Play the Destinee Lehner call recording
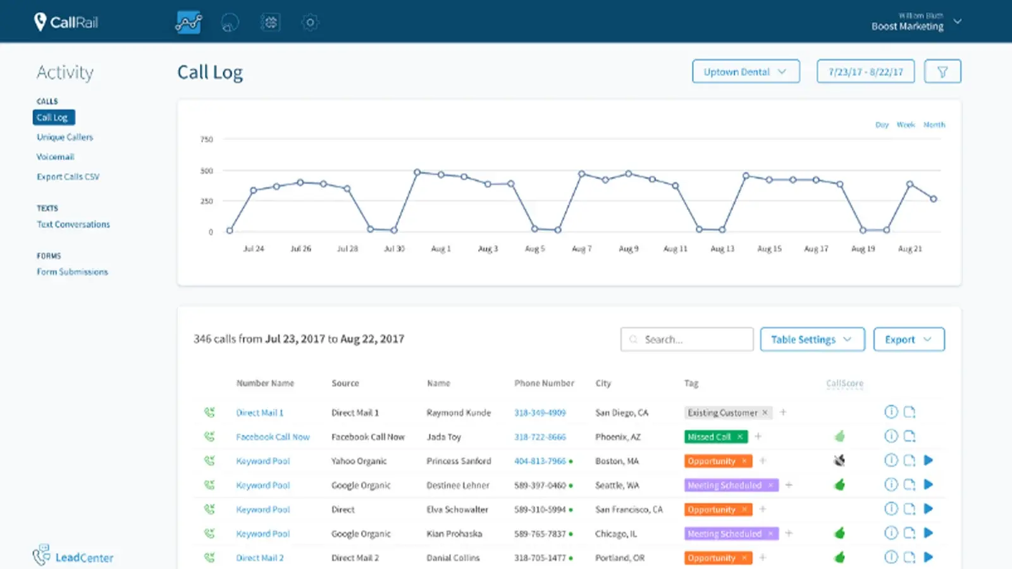1012x569 pixels. tap(929, 484)
